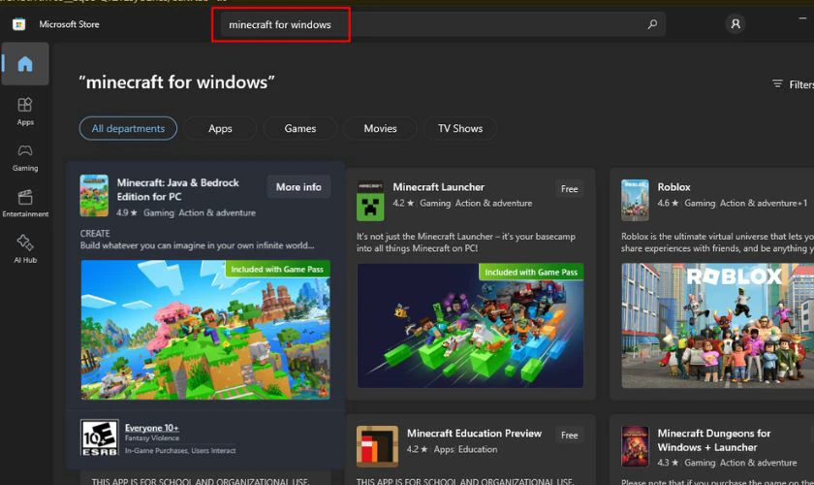Image resolution: width=814 pixels, height=485 pixels.
Task: Click the search field with minecraft for windows
Action: (443, 24)
